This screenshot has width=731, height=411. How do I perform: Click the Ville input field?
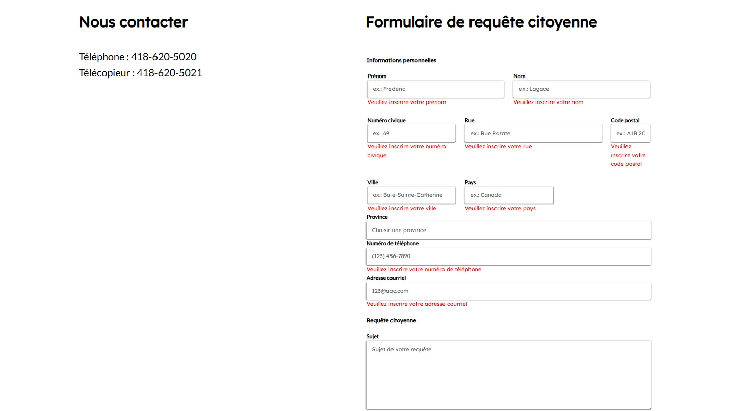411,195
